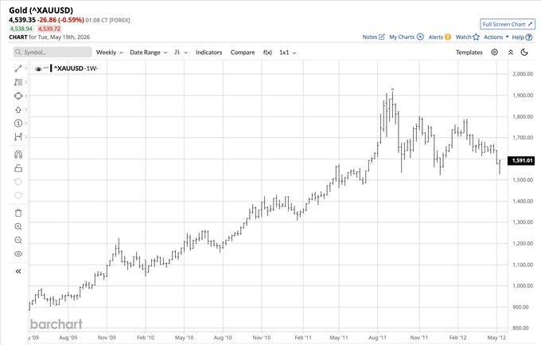This screenshot has width=541, height=345.
Task: Collapse the header with double chevron
Action: point(511,53)
